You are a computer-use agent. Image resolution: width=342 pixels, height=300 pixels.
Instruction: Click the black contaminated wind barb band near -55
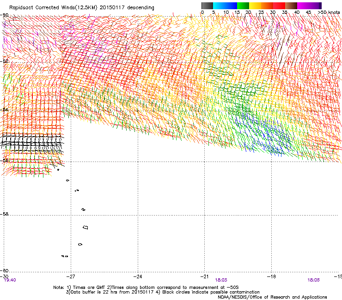point(32,142)
